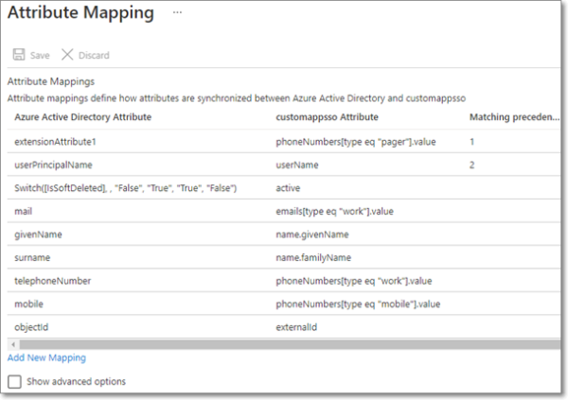
Task: Open the givenName attribute mapping
Action: pos(38,235)
